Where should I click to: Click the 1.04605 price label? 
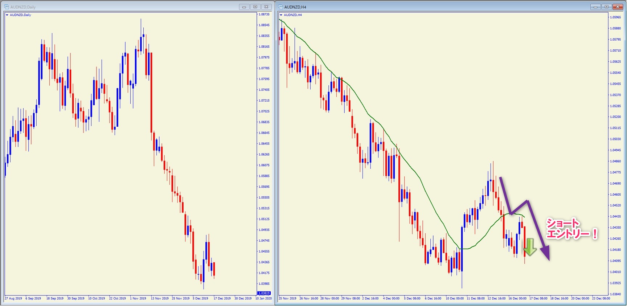pos(615,195)
